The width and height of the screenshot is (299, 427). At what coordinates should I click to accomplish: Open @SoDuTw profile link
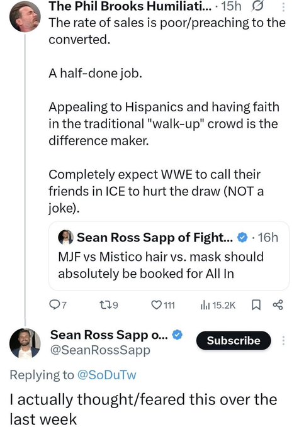point(107,375)
